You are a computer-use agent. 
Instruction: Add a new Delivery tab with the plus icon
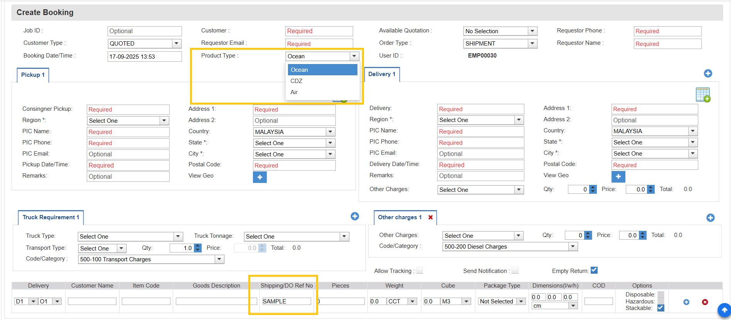708,73
